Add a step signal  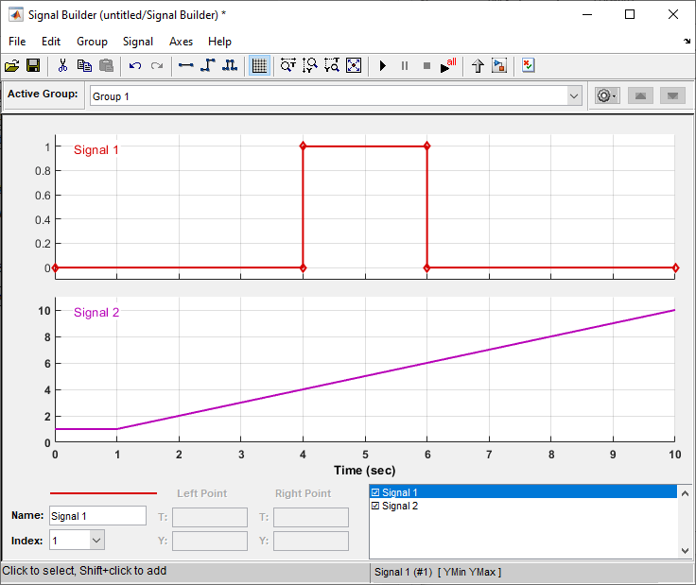pyautogui.click(x=208, y=65)
